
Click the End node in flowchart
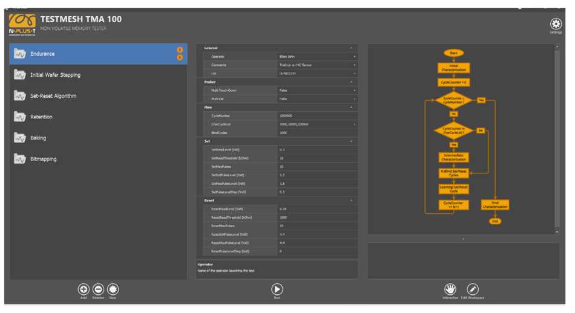pyautogui.click(x=494, y=221)
